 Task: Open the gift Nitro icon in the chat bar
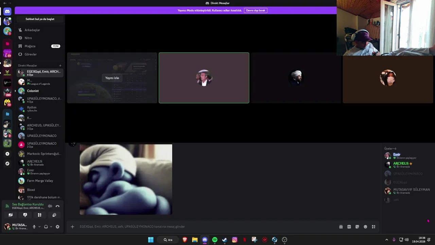click(341, 227)
